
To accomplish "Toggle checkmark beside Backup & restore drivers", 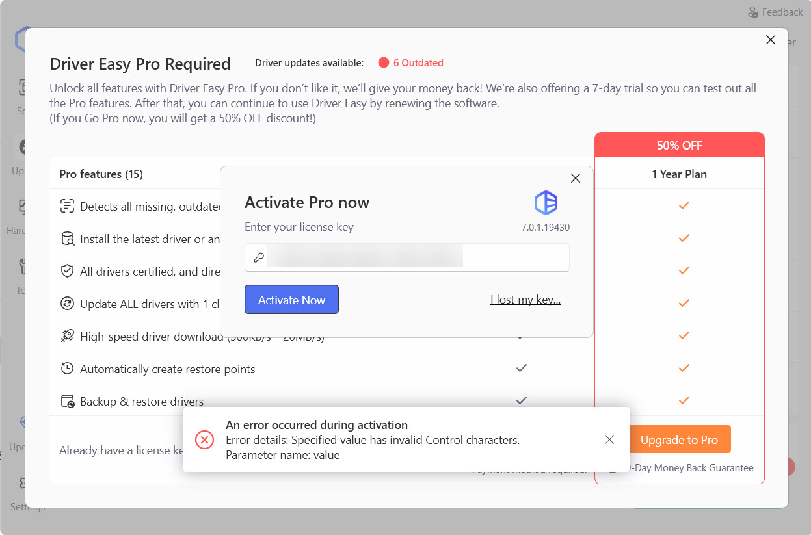I will coord(521,400).
